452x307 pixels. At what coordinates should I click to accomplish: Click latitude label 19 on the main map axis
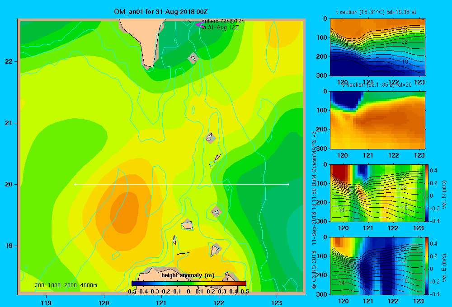click(x=9, y=246)
